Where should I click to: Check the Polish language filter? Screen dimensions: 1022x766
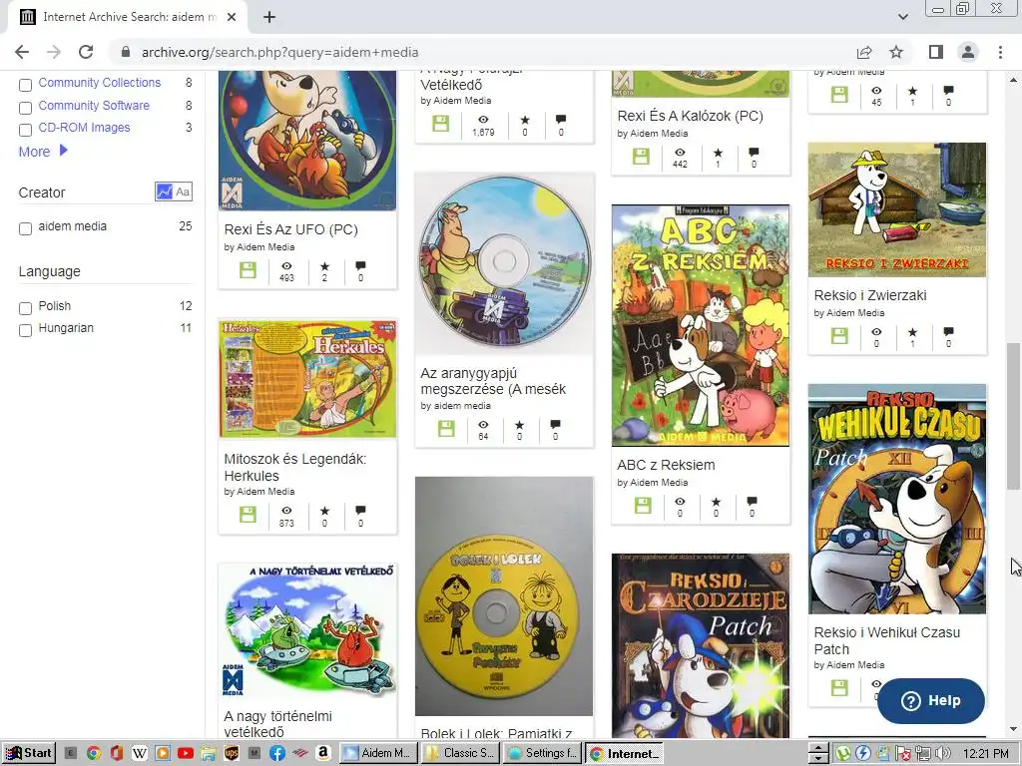(x=25, y=308)
